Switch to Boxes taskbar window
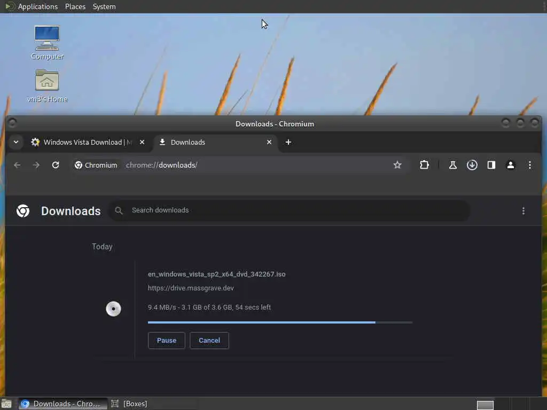547x410 pixels. click(x=129, y=404)
